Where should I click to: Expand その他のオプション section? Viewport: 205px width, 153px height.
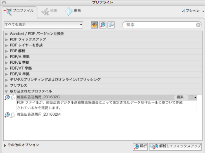22,145
